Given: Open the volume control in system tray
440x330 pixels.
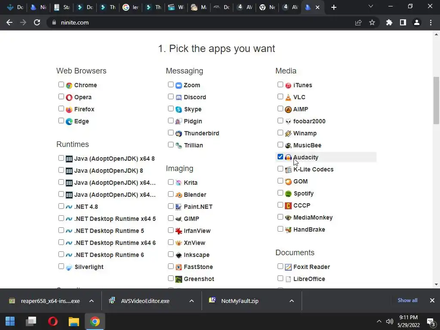Looking at the screenshot, I should tap(389, 321).
